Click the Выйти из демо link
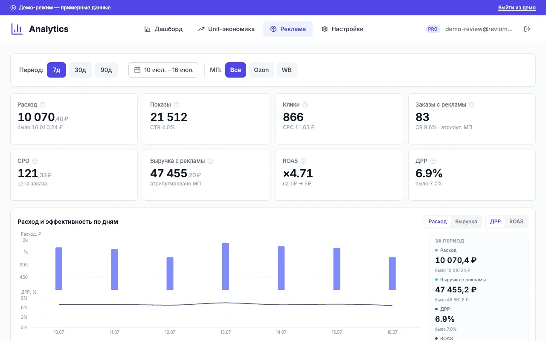Viewport: 546px width, 341px height. pyautogui.click(x=517, y=8)
